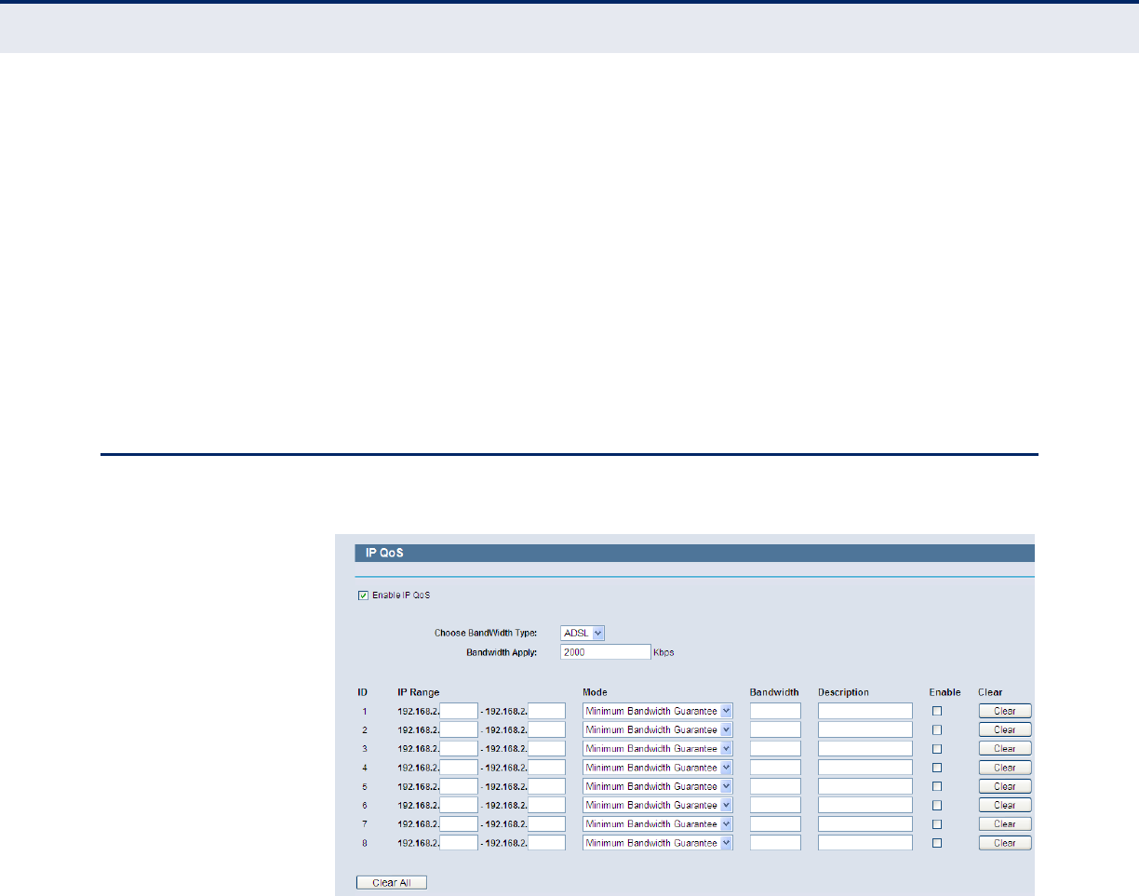Click the Bandwidth column header
Image resolution: width=1139 pixels, height=896 pixels.
(x=774, y=692)
